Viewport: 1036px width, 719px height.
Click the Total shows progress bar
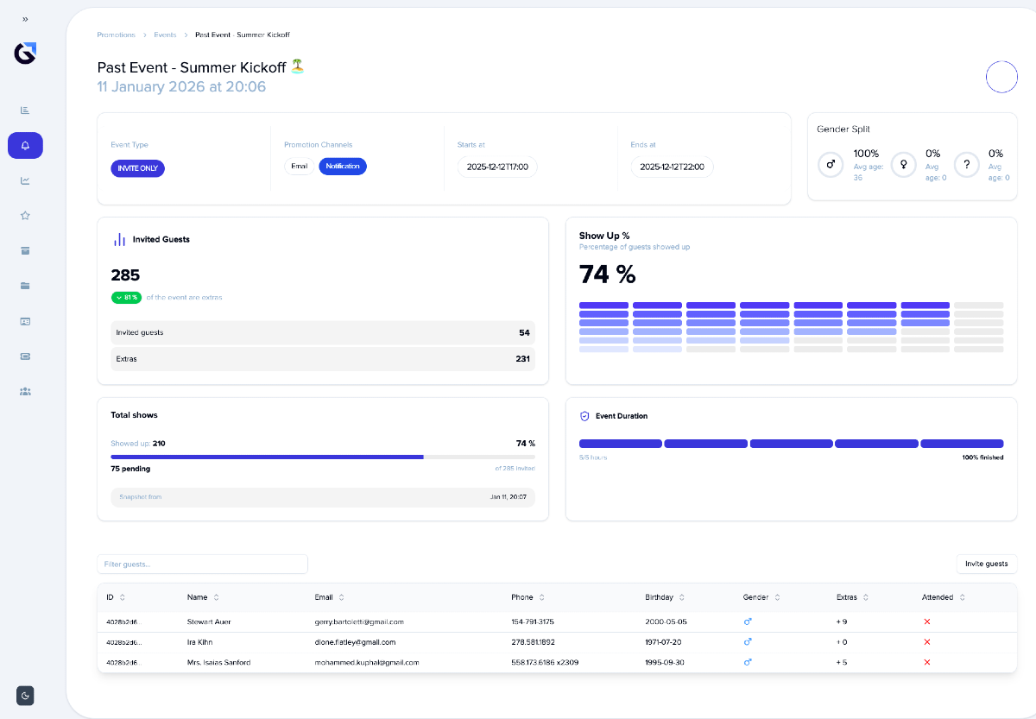pyautogui.click(x=322, y=457)
